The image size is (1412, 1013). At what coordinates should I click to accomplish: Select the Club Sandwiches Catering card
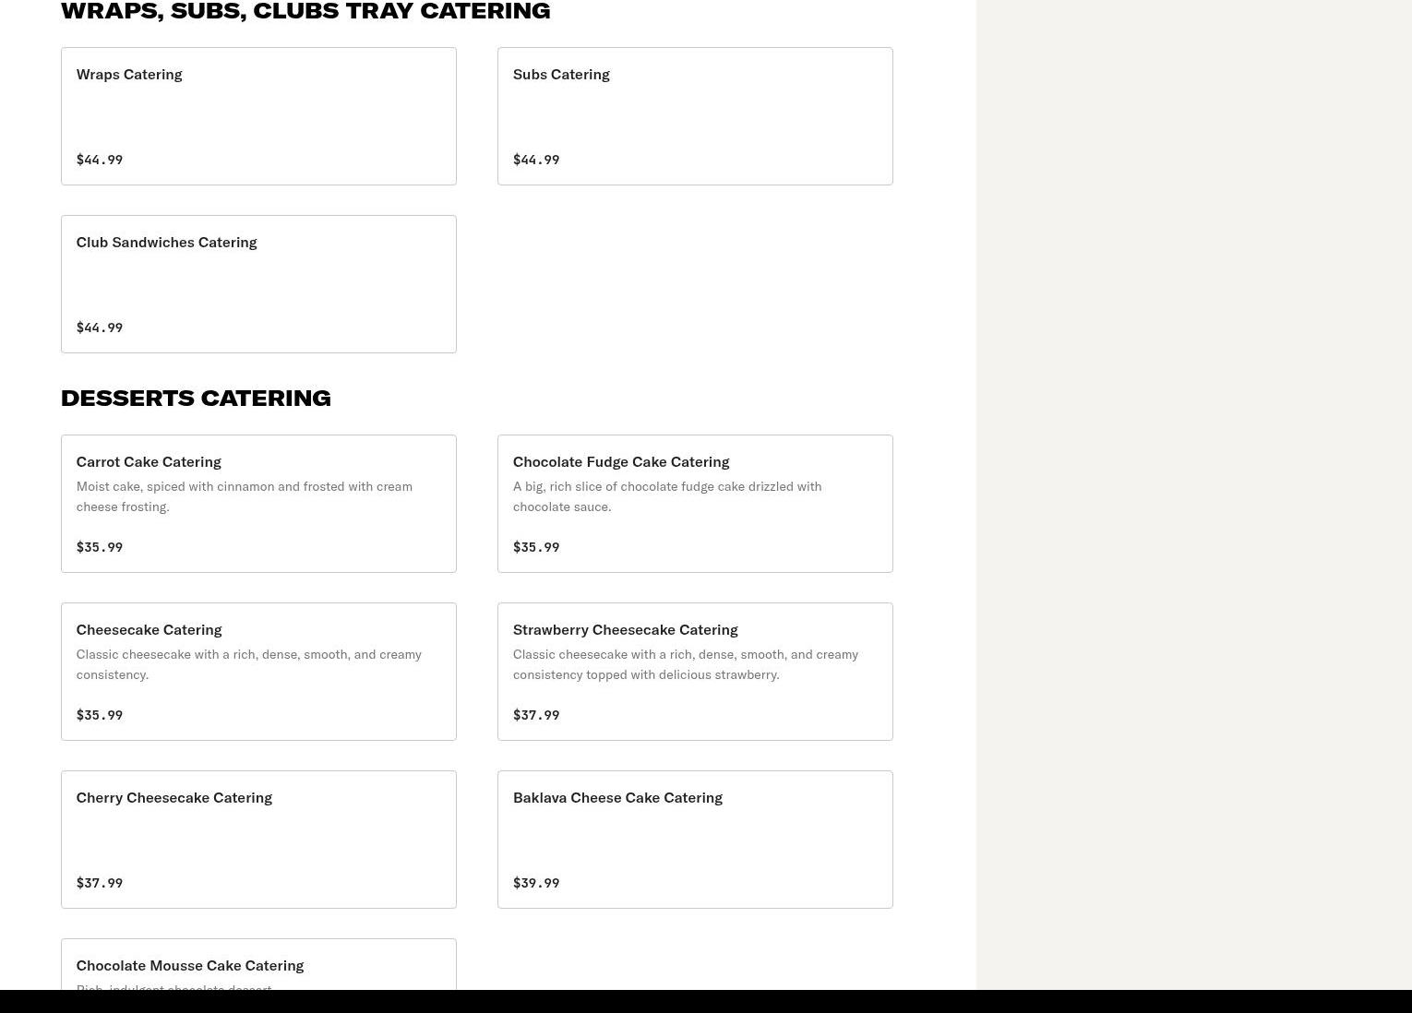coord(258,284)
